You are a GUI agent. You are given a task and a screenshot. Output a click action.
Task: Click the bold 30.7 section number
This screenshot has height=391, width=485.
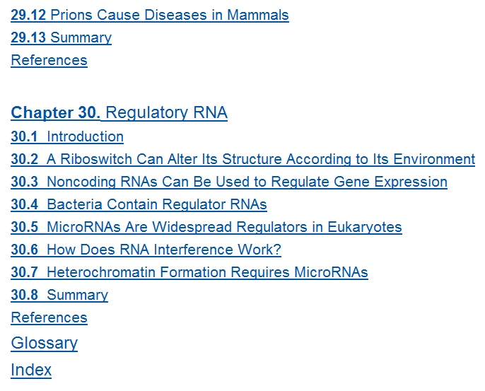click(x=25, y=272)
